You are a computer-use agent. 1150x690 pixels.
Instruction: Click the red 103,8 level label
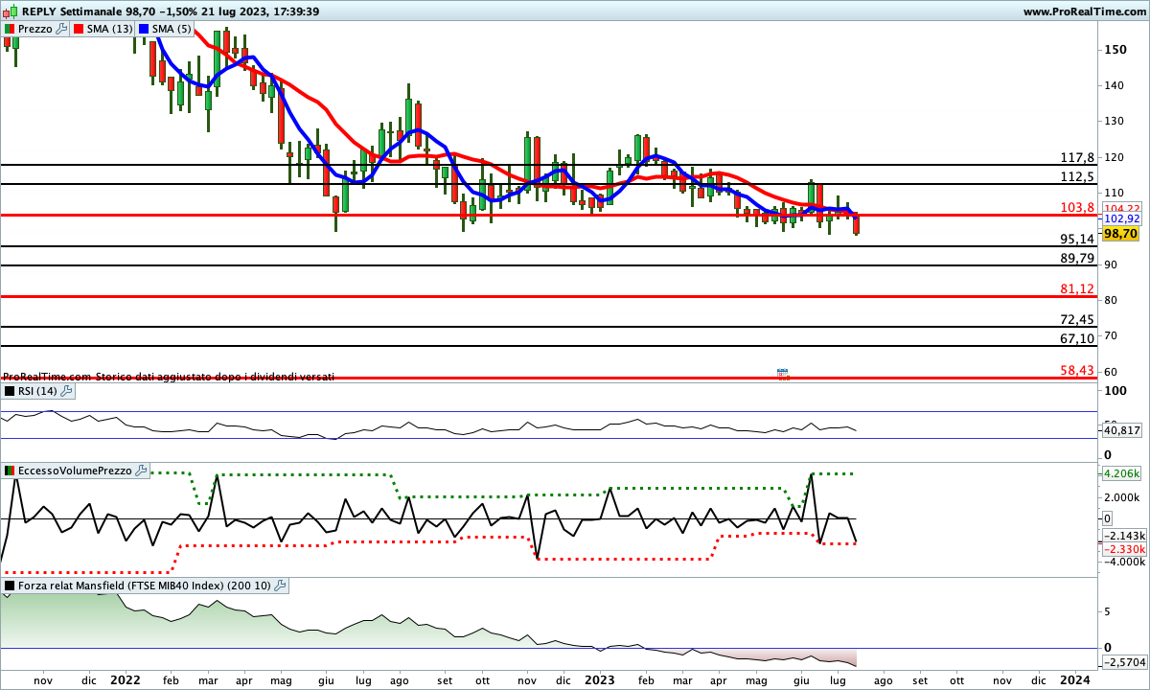pyautogui.click(x=1077, y=208)
